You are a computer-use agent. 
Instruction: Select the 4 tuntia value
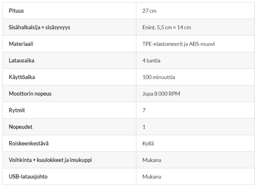pyautogui.click(x=151, y=61)
